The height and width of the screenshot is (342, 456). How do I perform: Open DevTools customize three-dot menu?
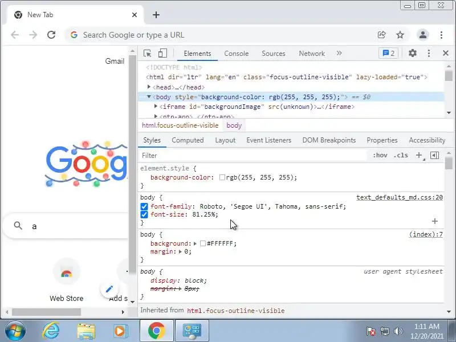[x=429, y=53]
